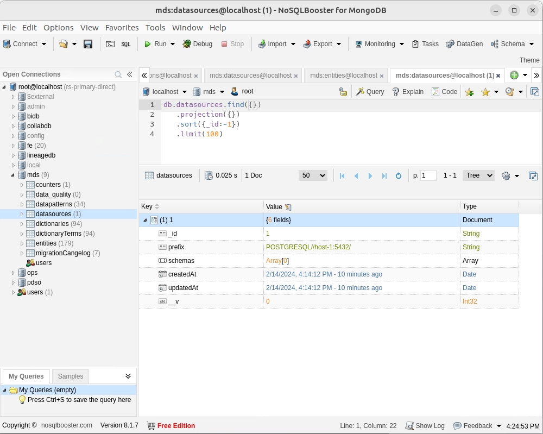The width and height of the screenshot is (543, 434).
Task: Click the Explain query button
Action: [407, 92]
